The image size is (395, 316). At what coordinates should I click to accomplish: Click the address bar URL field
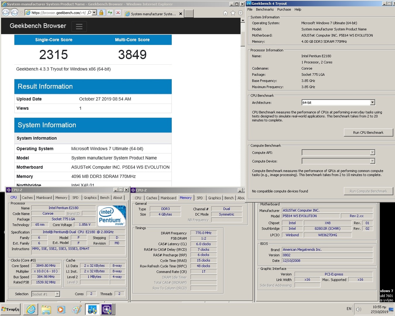tap(59, 13)
